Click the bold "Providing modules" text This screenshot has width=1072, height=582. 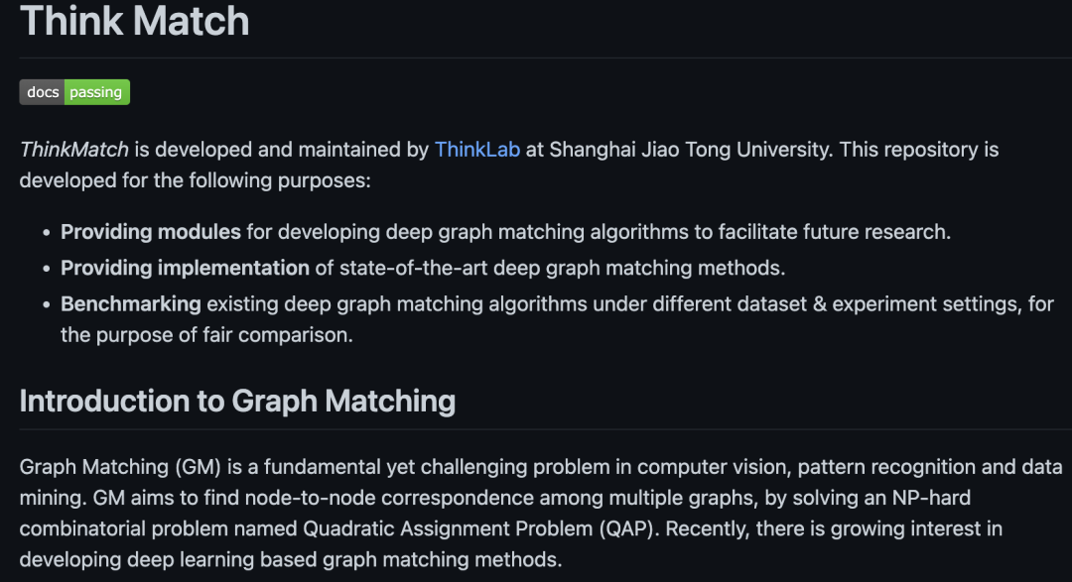tap(151, 232)
